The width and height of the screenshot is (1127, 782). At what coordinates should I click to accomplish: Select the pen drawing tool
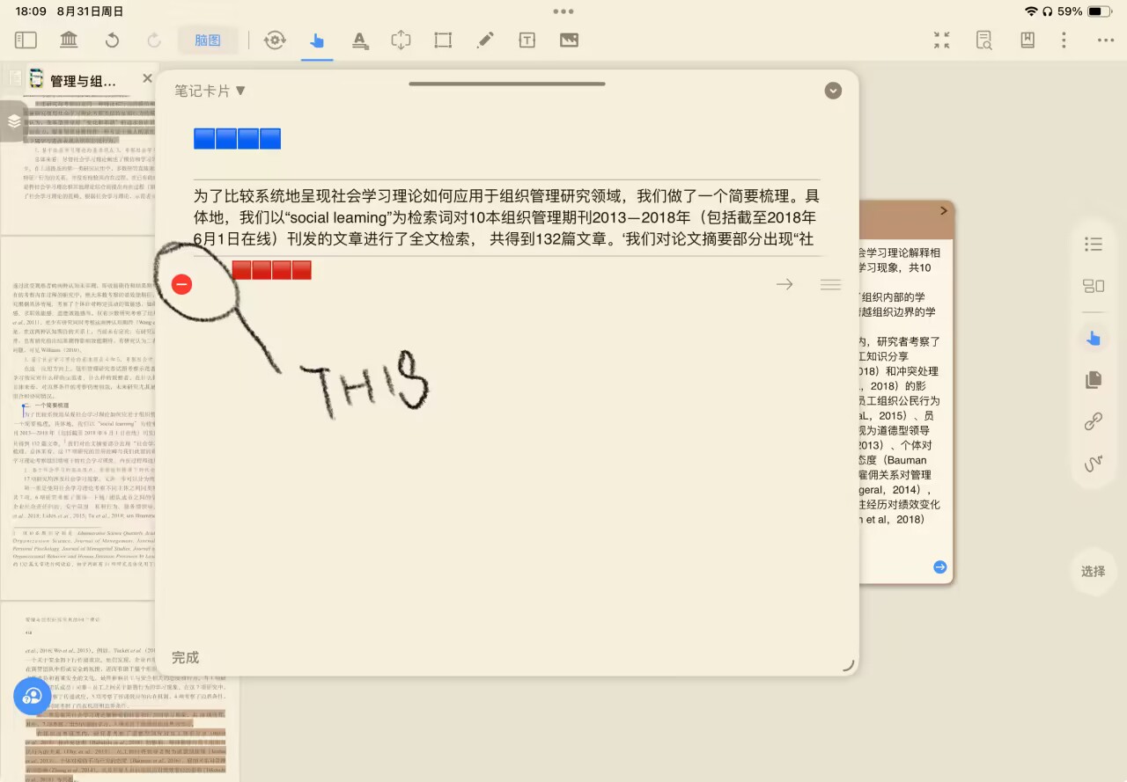pyautogui.click(x=484, y=40)
